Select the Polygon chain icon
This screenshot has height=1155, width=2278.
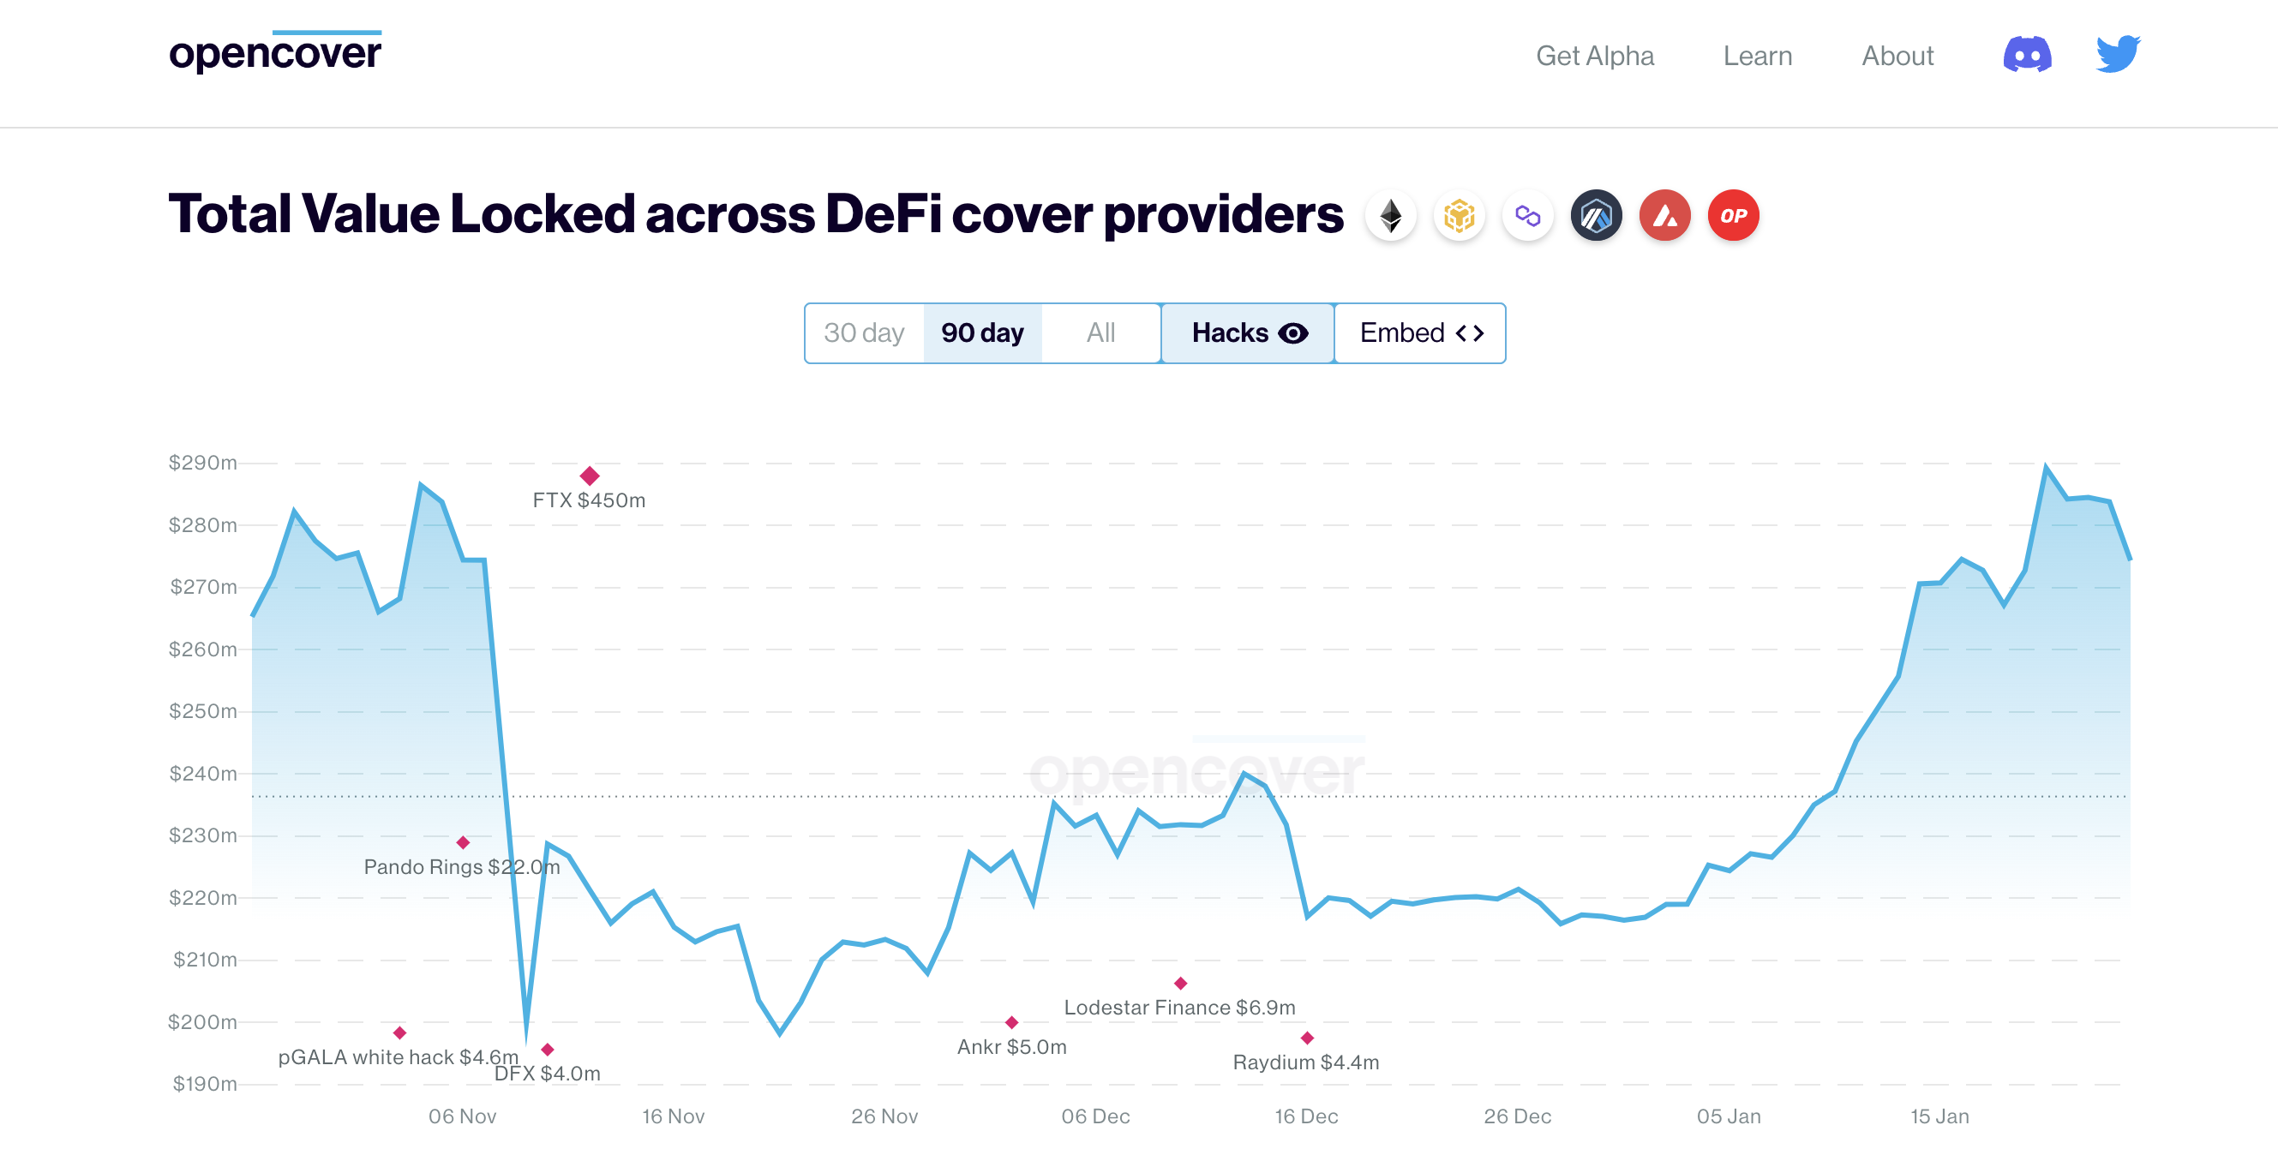coord(1528,215)
